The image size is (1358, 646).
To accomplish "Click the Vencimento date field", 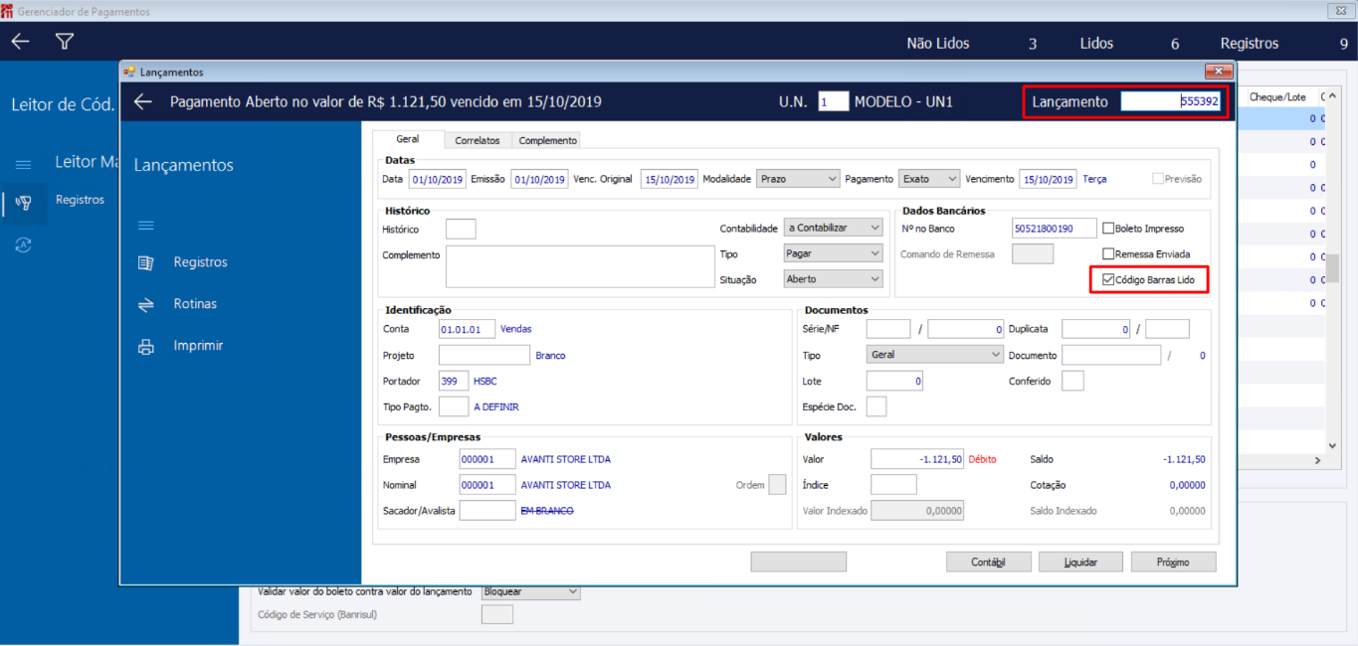I will pyautogui.click(x=1048, y=179).
